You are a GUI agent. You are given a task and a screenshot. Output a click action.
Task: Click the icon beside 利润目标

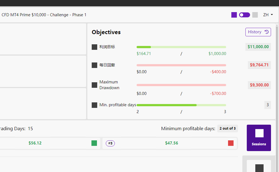[x=94, y=47]
